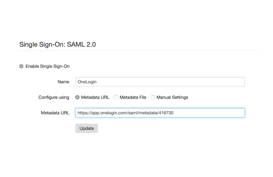
Task: Click the Name field containing OneLogin
Action: [x=160, y=82]
